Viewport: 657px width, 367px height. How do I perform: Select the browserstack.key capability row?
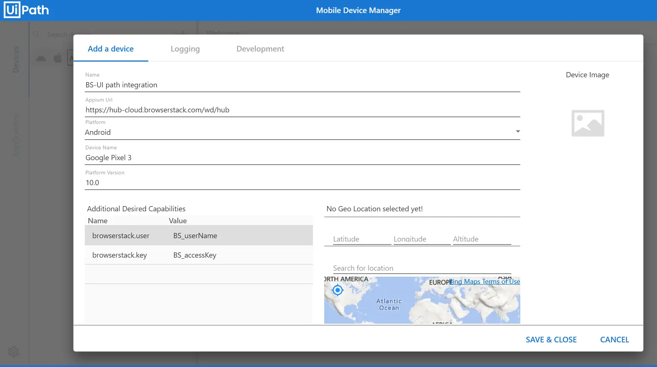point(198,255)
